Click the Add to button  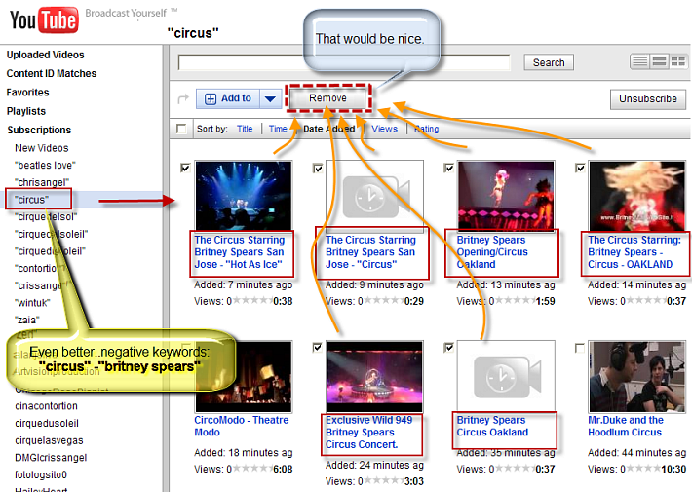coord(228,98)
